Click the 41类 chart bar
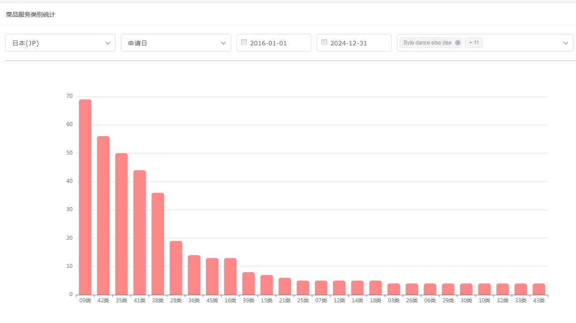576x323 pixels. 139,232
